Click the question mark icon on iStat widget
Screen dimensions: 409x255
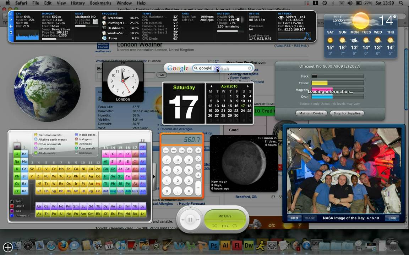pos(11,20)
